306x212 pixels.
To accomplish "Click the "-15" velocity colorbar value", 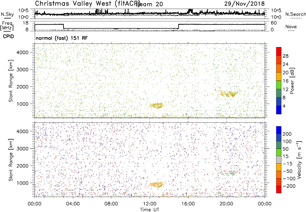I will (x=288, y=164).
